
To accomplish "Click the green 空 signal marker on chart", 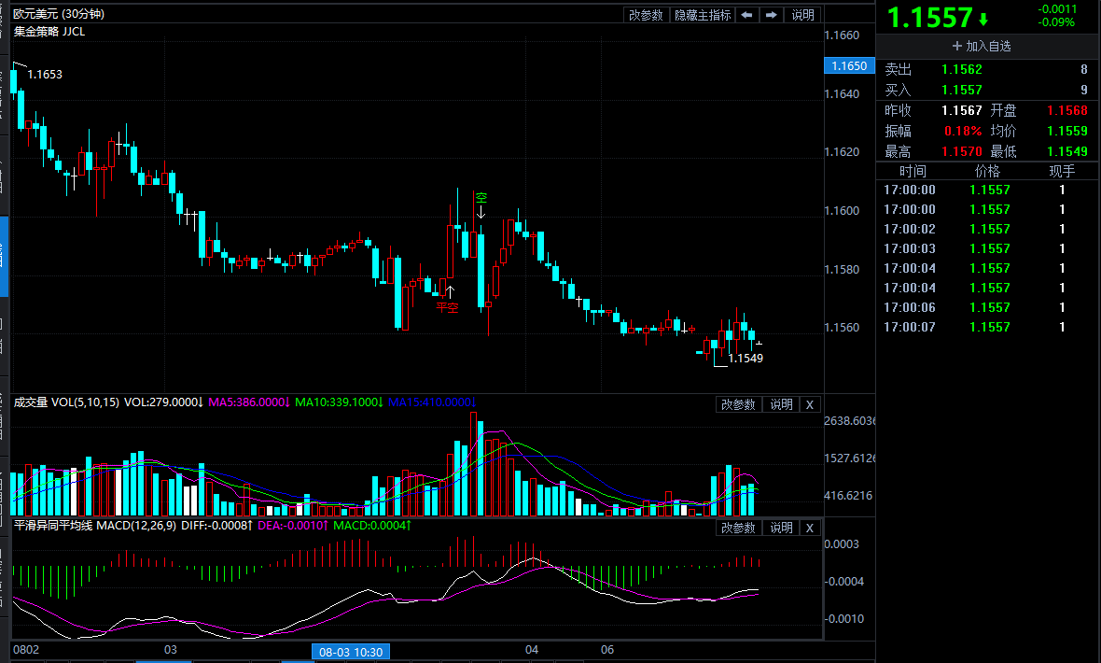I will 481,198.
